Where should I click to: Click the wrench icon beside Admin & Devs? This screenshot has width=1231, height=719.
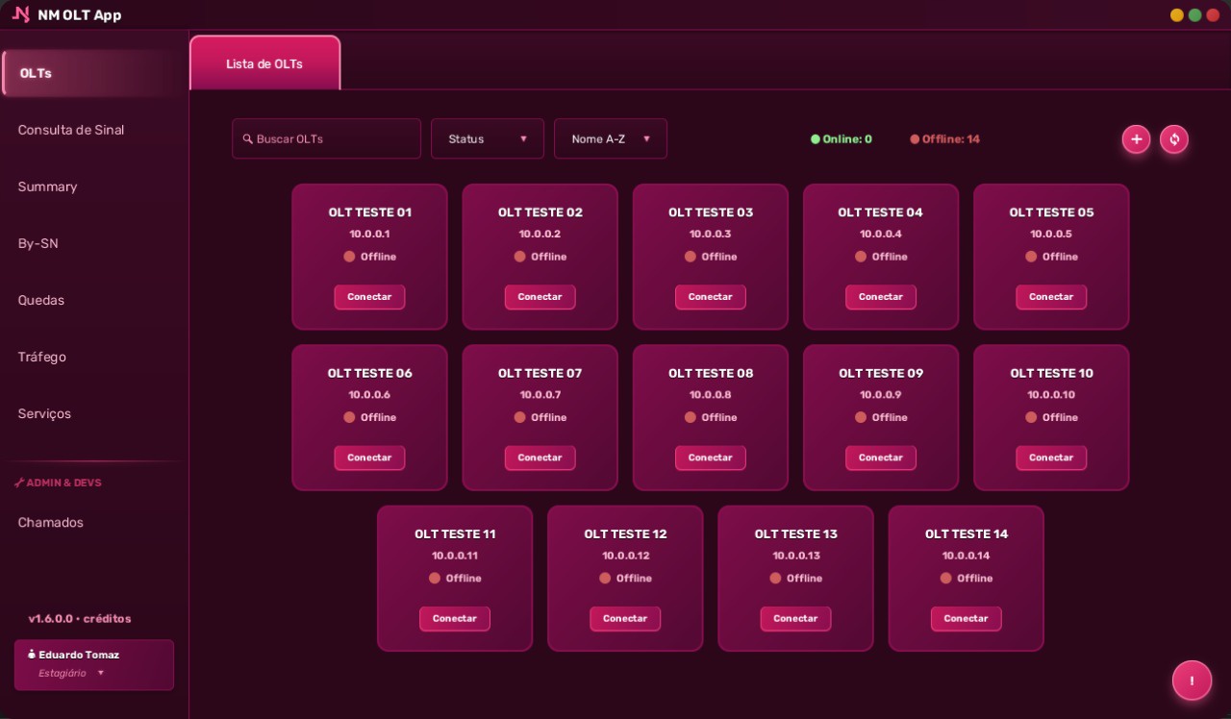[19, 483]
